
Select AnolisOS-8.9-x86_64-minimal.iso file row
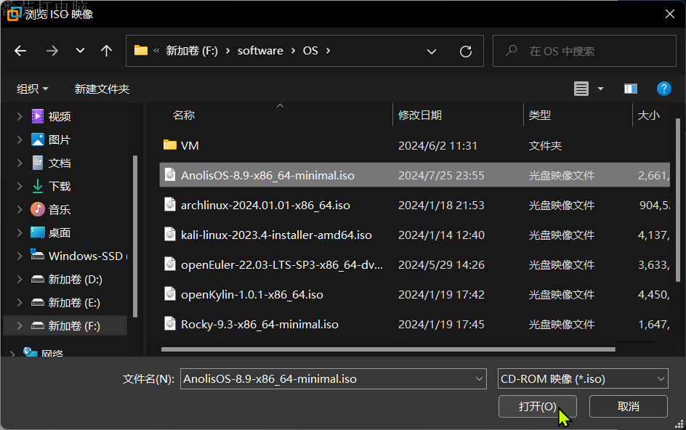coord(415,175)
